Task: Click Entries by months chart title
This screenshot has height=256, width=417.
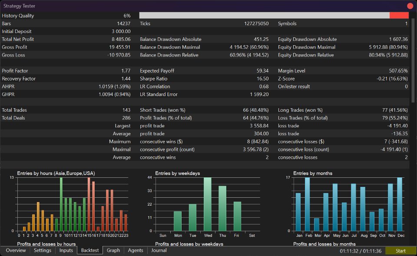Action: pyautogui.click(x=313, y=173)
